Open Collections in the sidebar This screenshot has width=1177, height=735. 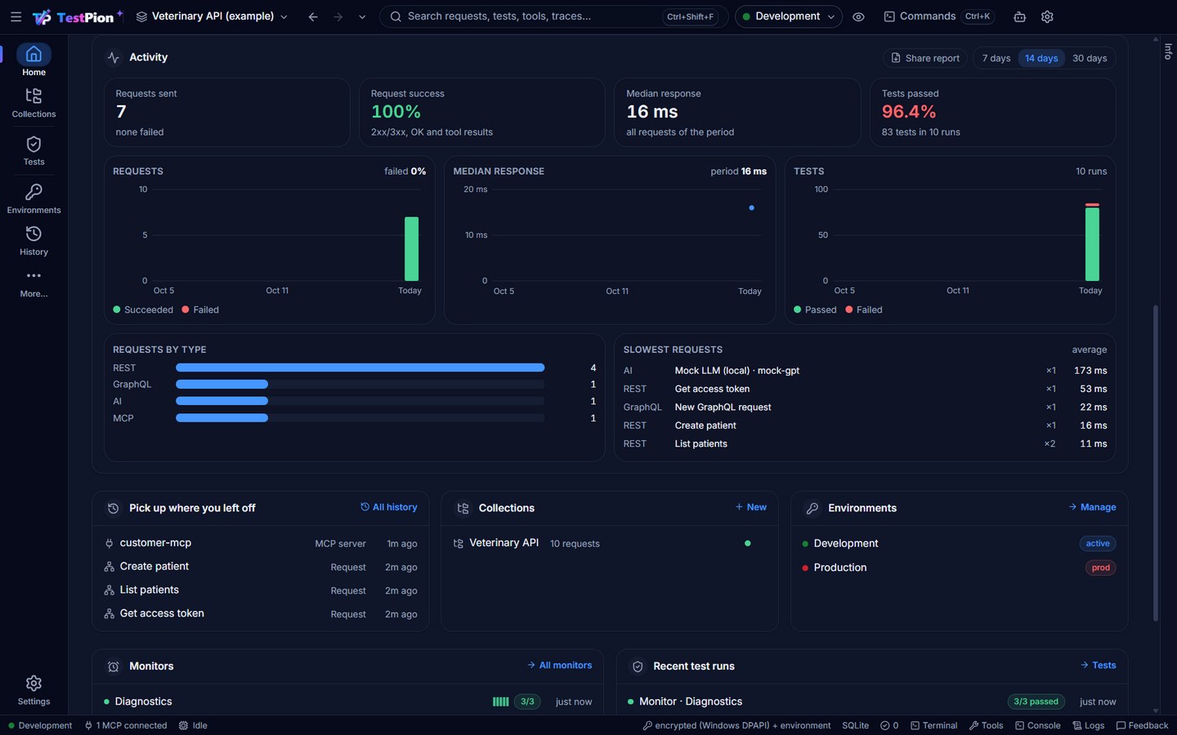34,103
